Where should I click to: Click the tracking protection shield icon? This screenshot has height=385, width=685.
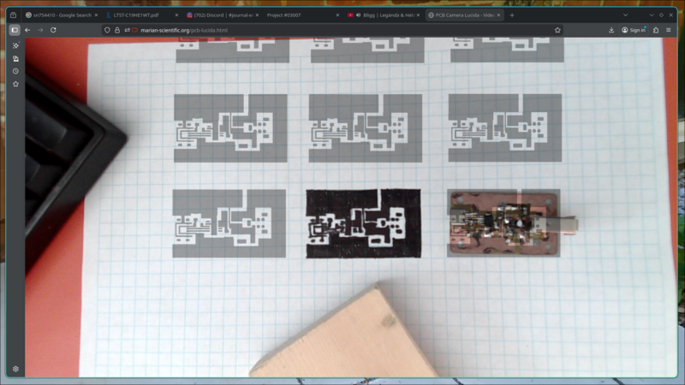coord(107,30)
